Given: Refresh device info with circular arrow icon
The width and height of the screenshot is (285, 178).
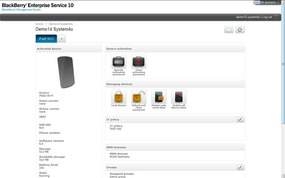Looking at the screenshot, I should (x=240, y=30).
